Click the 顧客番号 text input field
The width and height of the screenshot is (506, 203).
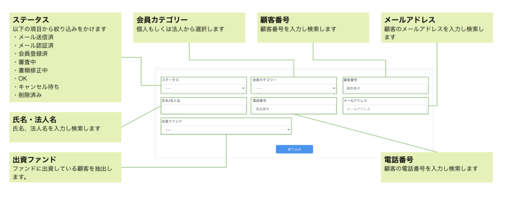click(x=385, y=88)
